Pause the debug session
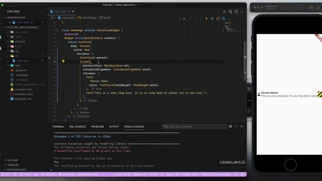The width and height of the screenshot is (322, 181). pos(184,19)
